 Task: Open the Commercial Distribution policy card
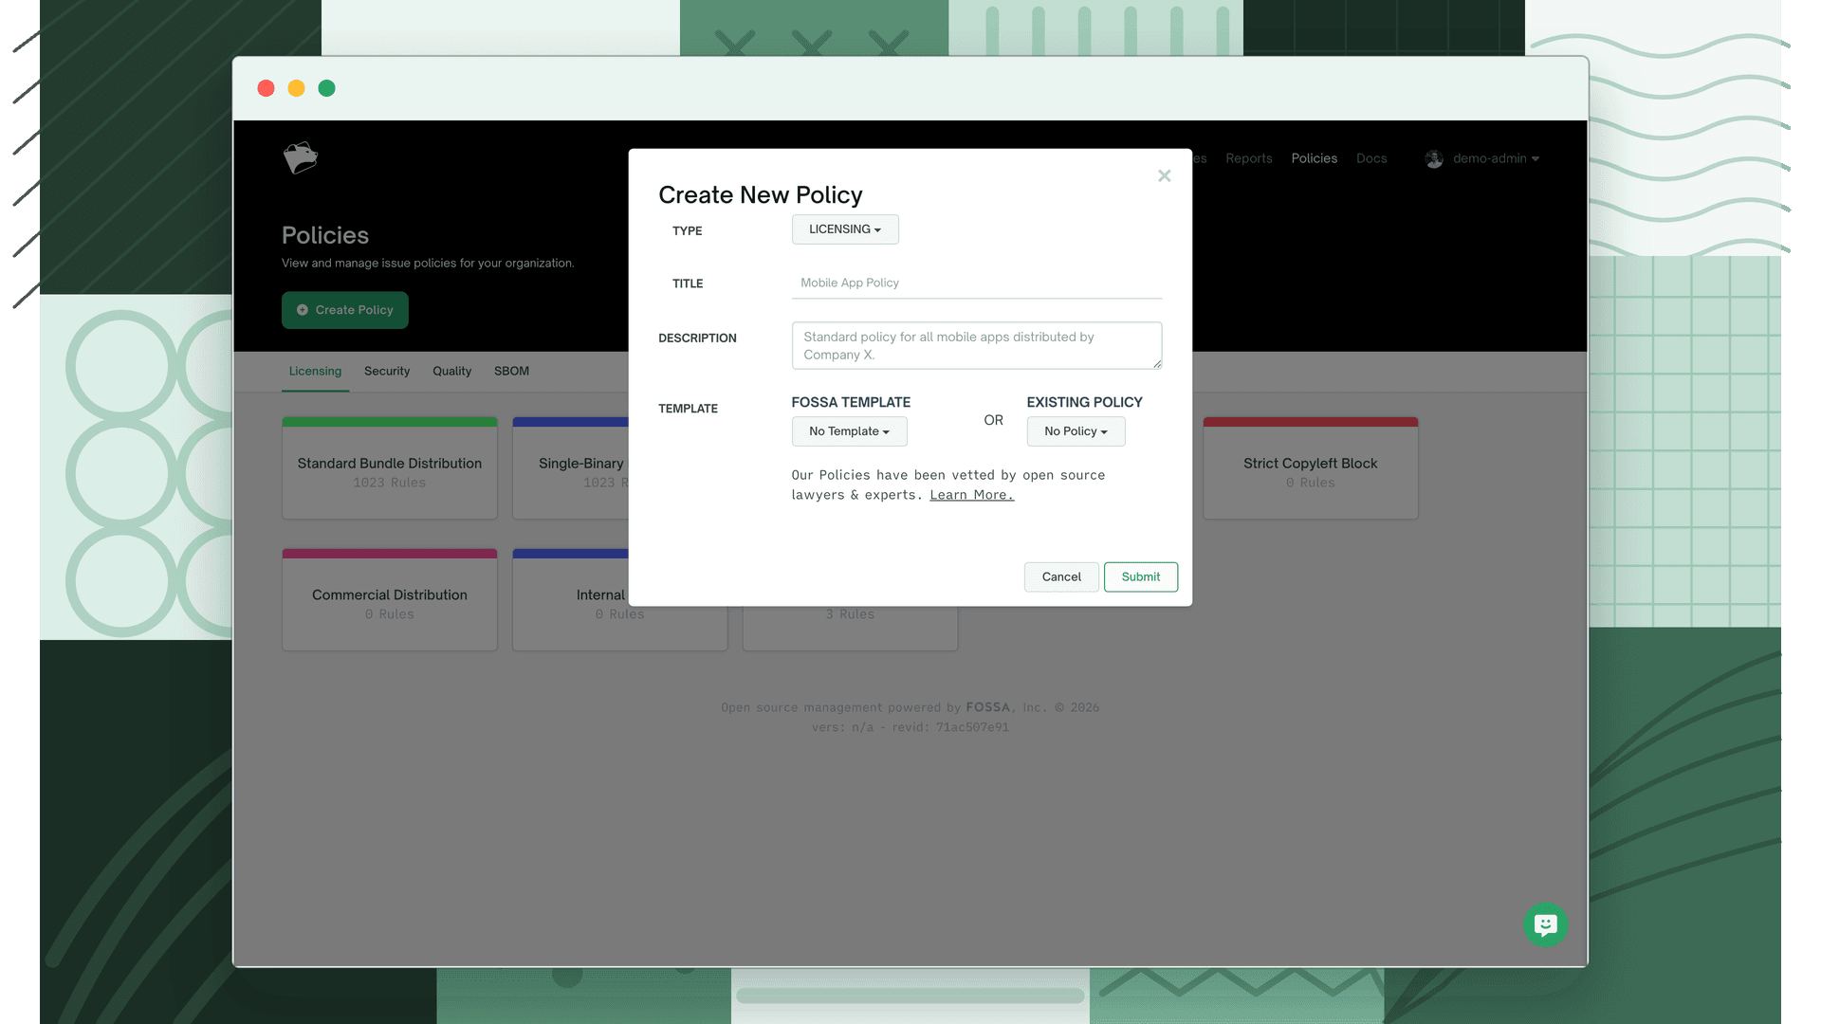click(x=390, y=599)
